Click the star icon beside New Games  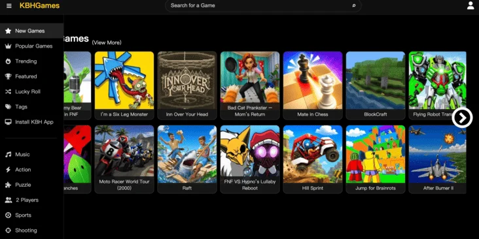[9, 31]
